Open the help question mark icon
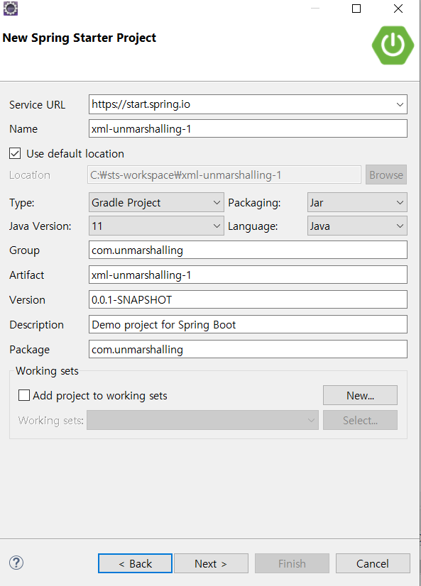Image resolution: width=421 pixels, height=586 pixels. click(16, 563)
